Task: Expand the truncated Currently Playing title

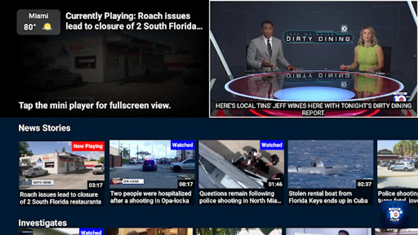Action: point(134,21)
